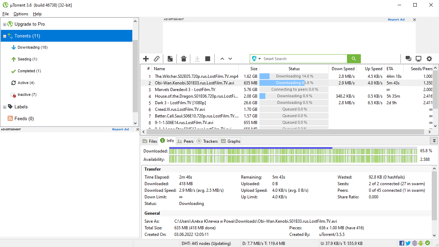Click the Remote monitor icon in toolbar

(419, 59)
